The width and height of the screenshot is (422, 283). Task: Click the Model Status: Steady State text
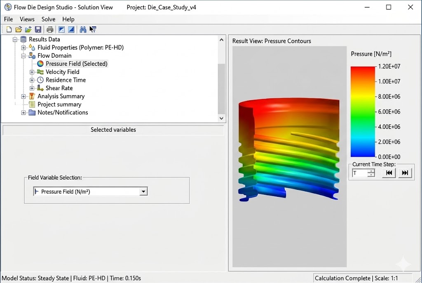tap(35, 278)
